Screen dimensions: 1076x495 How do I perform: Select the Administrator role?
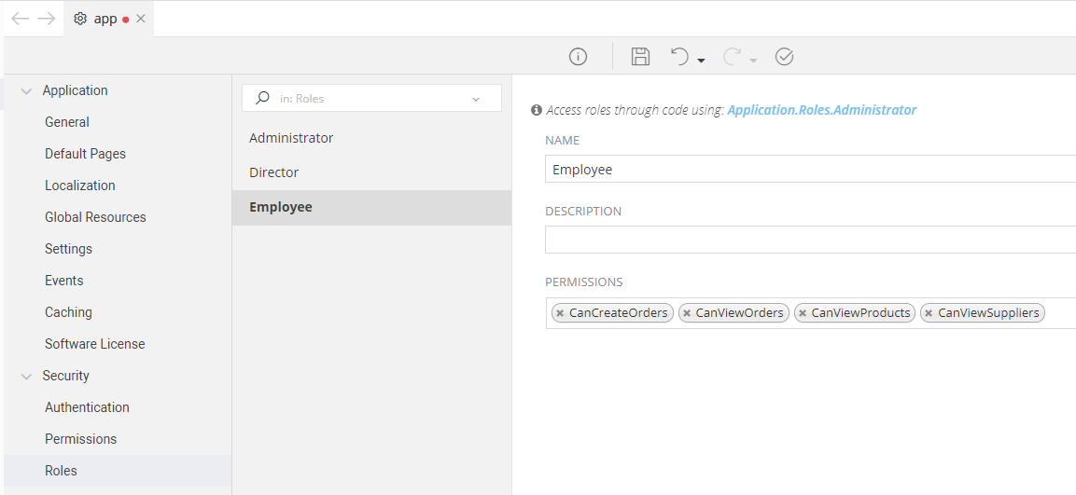(291, 138)
